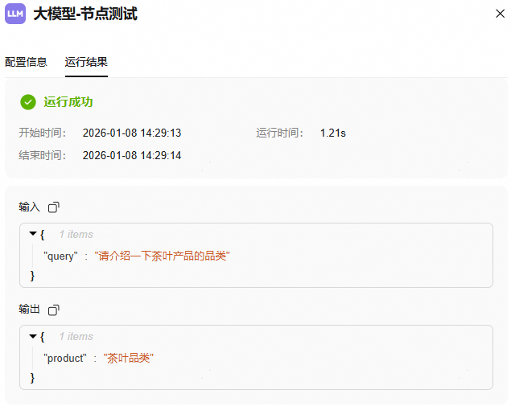Viewport: 511px width, 406px height.
Task: Click the 运行成功 status text
Action: (x=68, y=102)
